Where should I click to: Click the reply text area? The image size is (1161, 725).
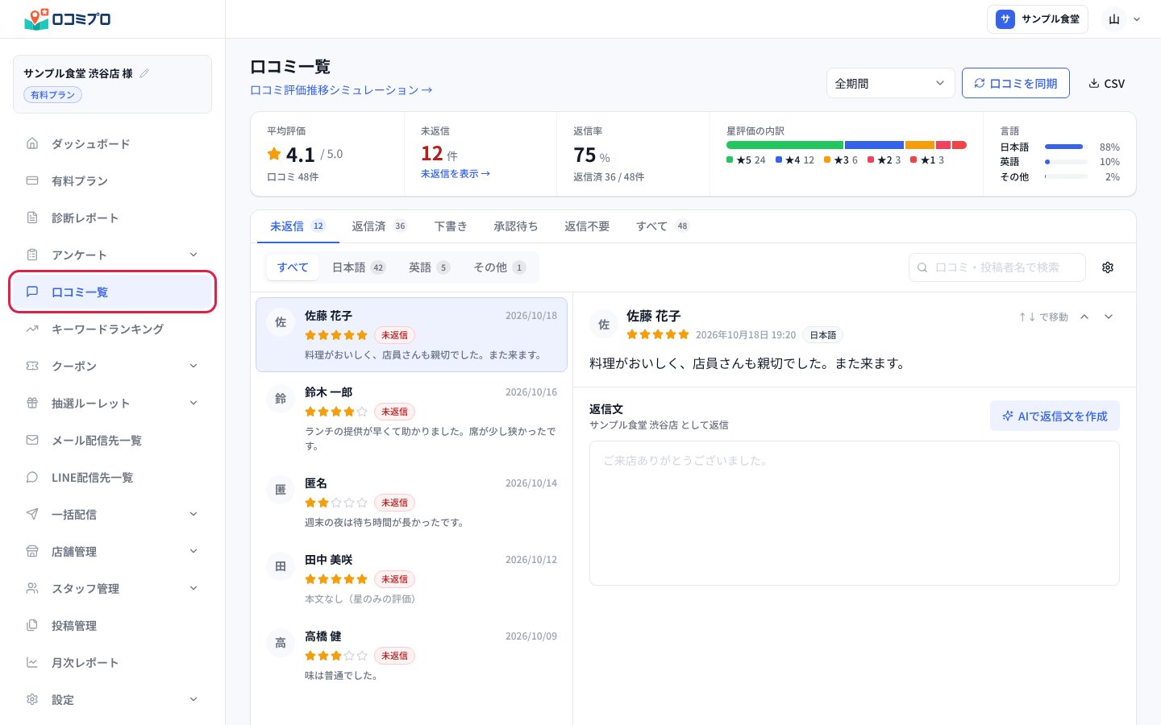pos(854,513)
